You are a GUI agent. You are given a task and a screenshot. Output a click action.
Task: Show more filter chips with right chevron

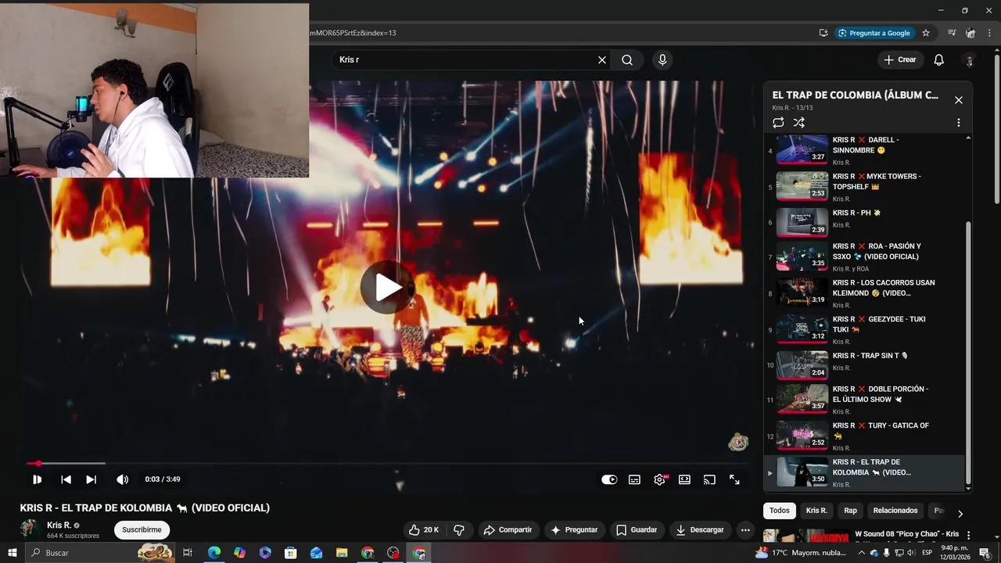click(x=960, y=514)
